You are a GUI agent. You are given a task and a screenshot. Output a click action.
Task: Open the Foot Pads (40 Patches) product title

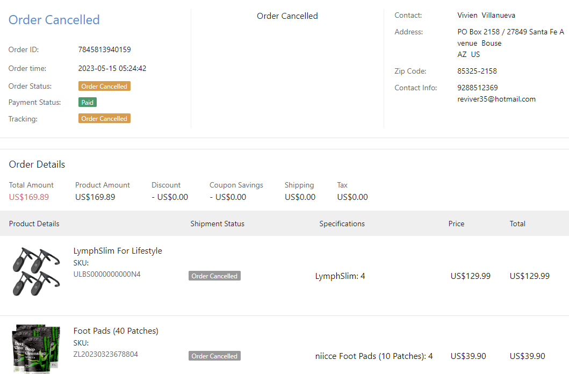[116, 331]
